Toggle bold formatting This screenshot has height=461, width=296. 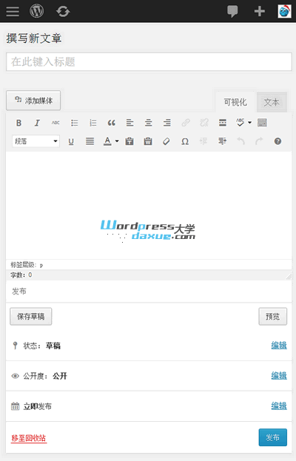(x=18, y=123)
